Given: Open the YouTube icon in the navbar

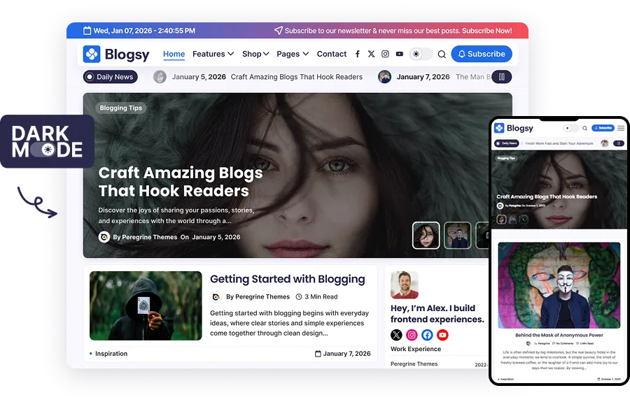Looking at the screenshot, I should tap(399, 54).
